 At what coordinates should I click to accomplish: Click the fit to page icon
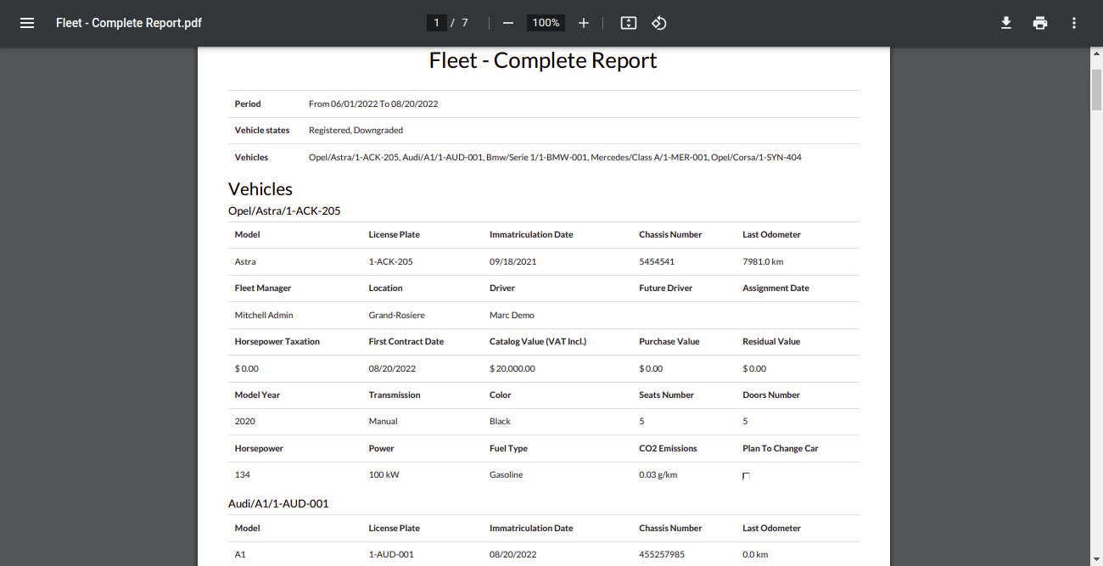coord(629,23)
